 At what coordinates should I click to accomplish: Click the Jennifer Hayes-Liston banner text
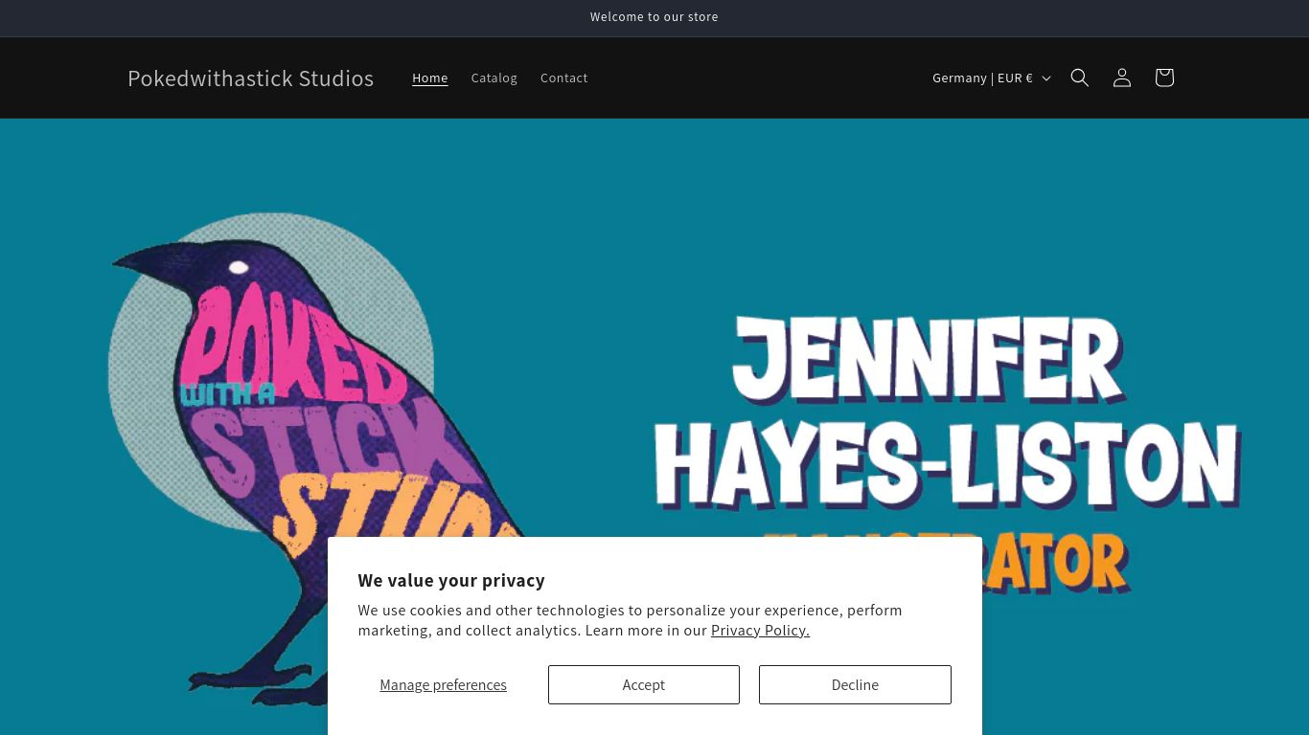click(x=947, y=413)
